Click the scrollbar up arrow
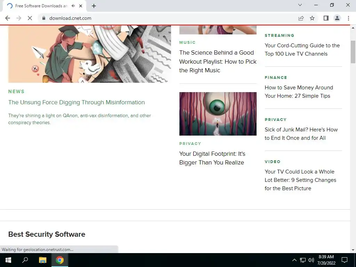 tap(353, 28)
